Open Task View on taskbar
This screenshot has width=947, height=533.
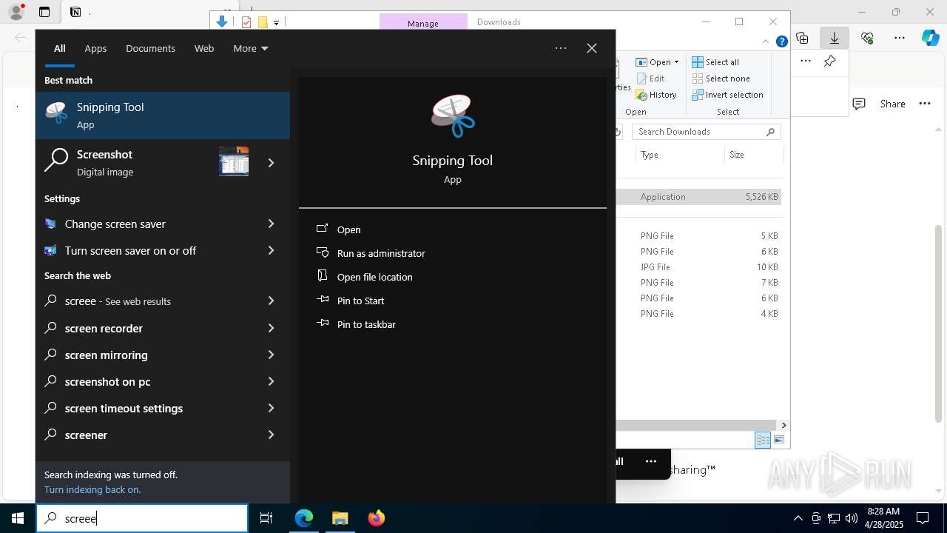click(266, 518)
